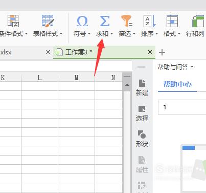Click the sidebar drag handle above 新建
The width and height of the screenshot is (206, 193).
pos(142,67)
